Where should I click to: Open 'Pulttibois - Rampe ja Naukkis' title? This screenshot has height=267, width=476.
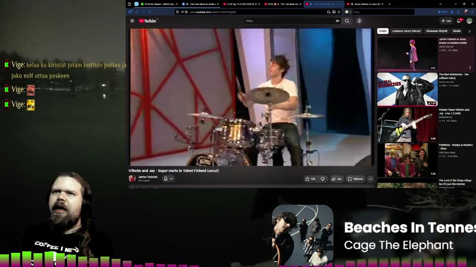456,147
